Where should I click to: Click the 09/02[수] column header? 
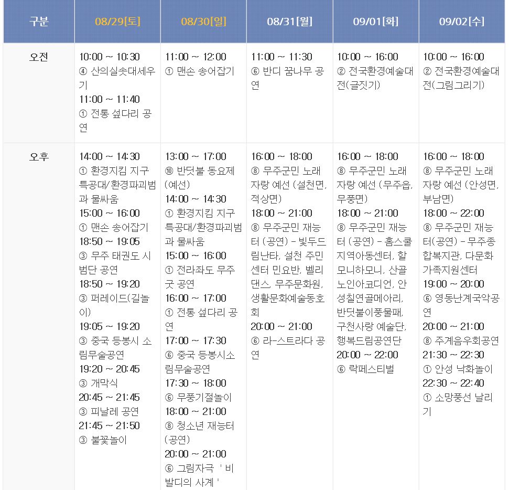tap(461, 22)
